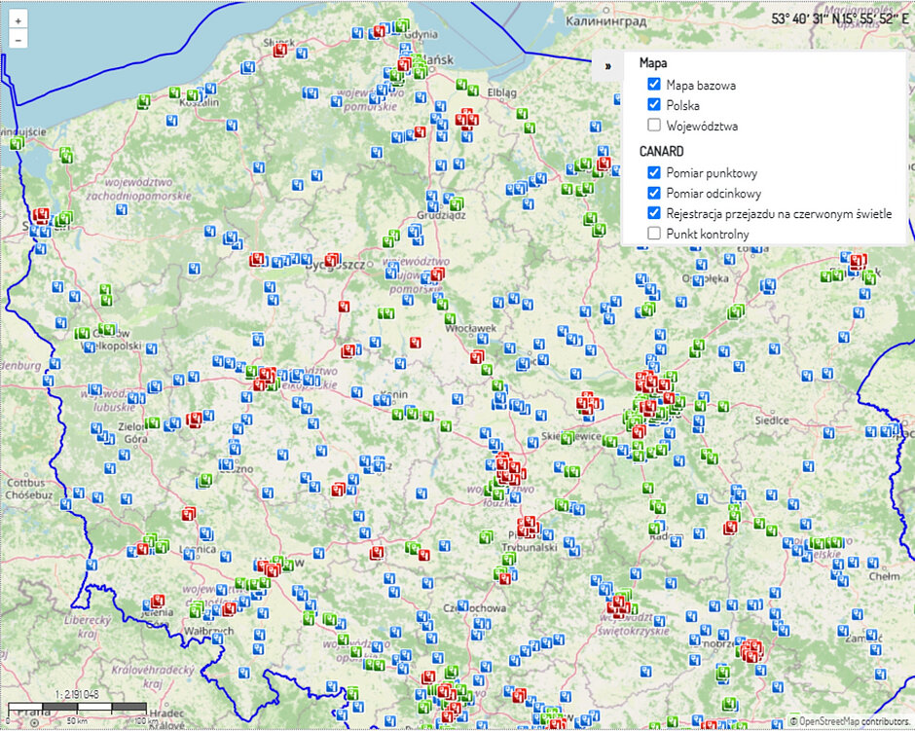
Task: Select green marker at Skierniewice label
Action: pos(567,438)
